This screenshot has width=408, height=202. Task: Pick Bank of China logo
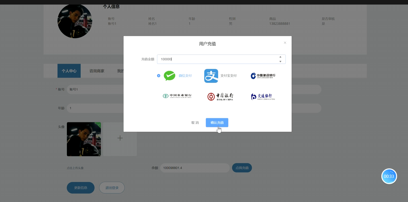(x=220, y=97)
